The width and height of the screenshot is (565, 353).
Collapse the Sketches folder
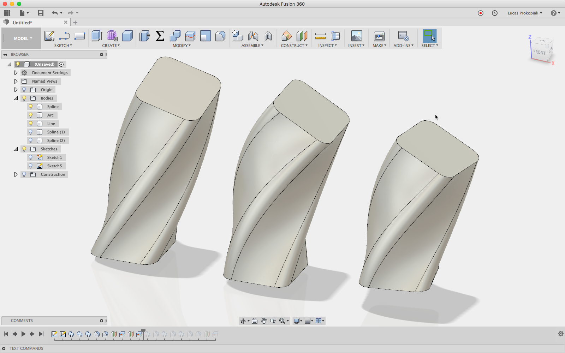16,149
